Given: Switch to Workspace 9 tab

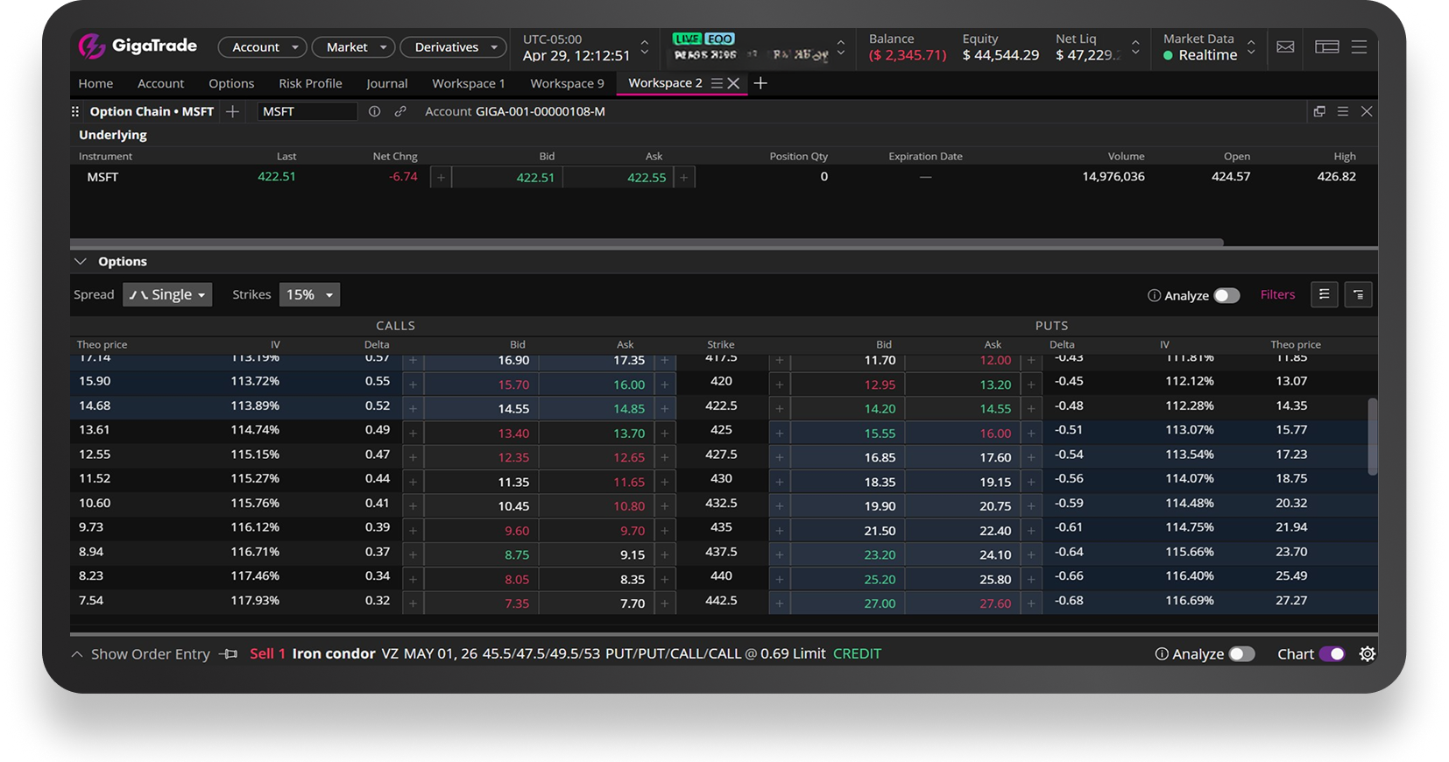Looking at the screenshot, I should [567, 83].
